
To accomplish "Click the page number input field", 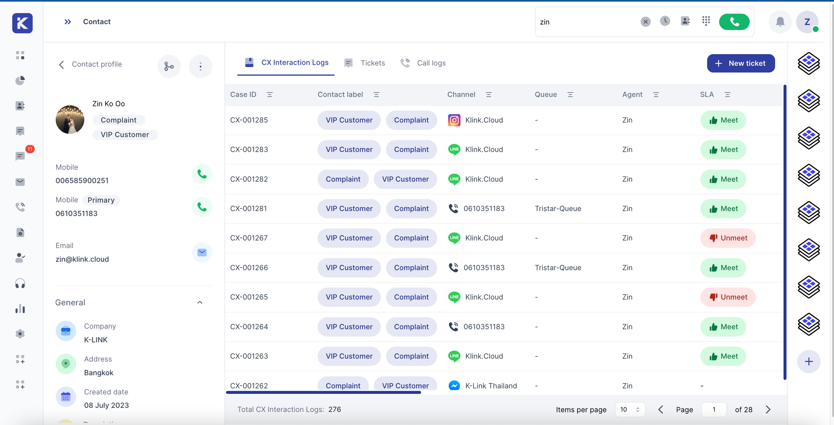I will pyautogui.click(x=714, y=409).
